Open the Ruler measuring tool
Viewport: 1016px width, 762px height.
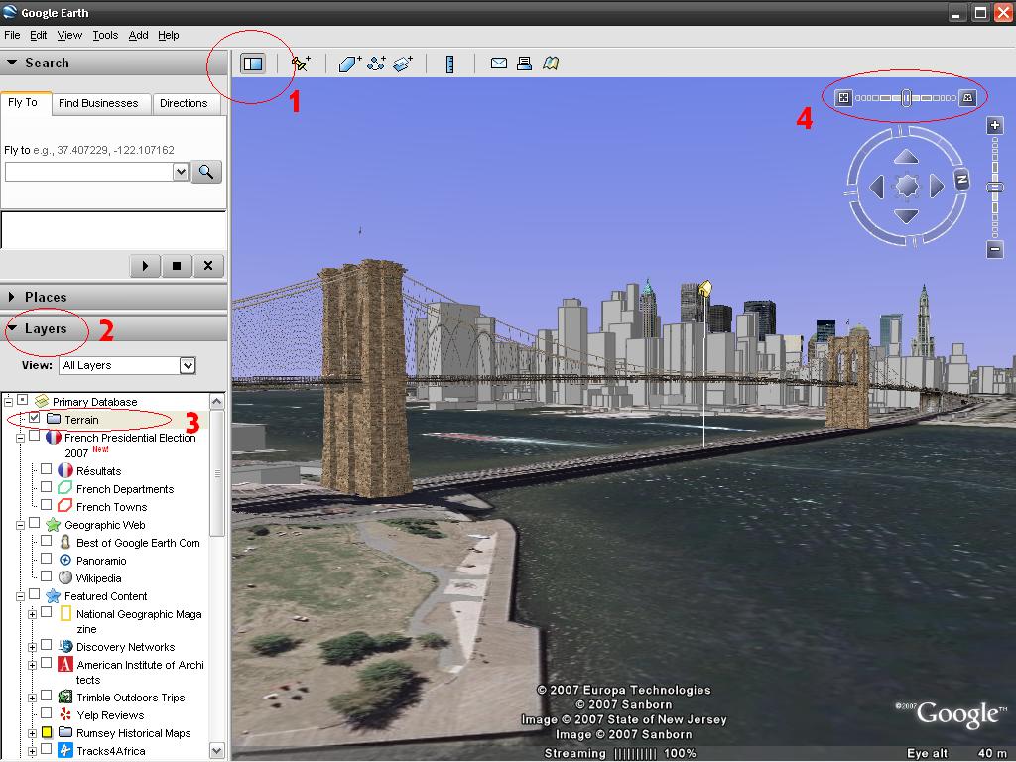449,63
